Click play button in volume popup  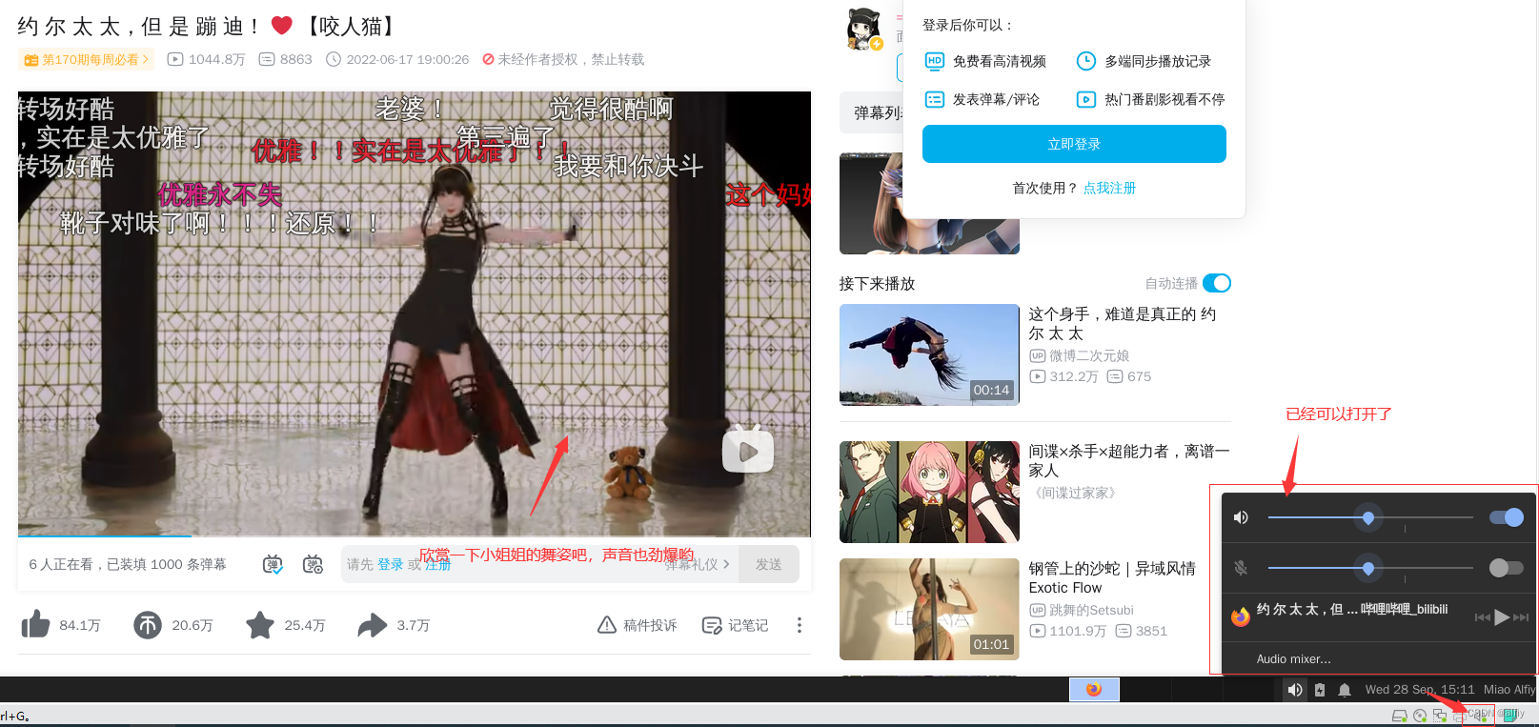[x=1502, y=616]
